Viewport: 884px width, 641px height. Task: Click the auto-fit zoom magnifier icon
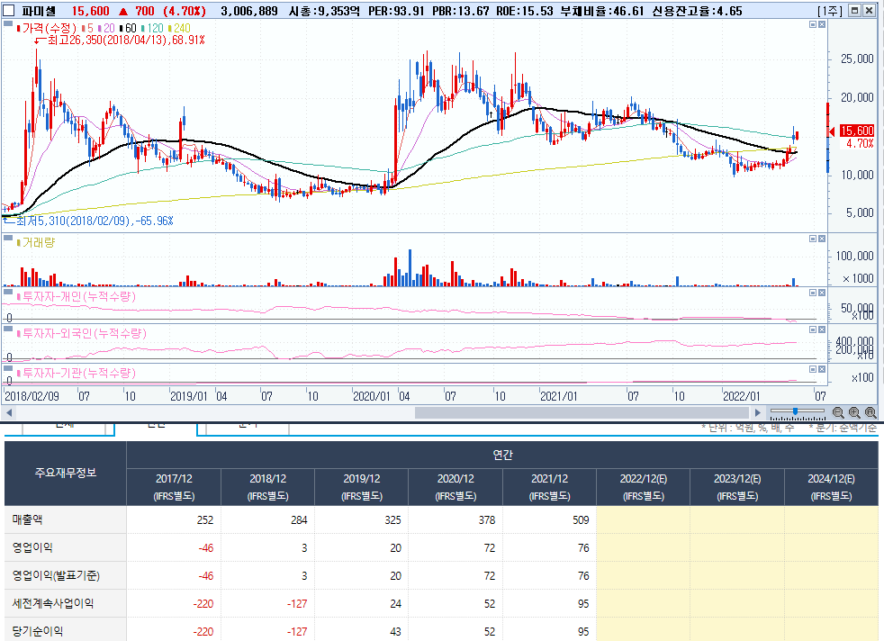pos(870,412)
